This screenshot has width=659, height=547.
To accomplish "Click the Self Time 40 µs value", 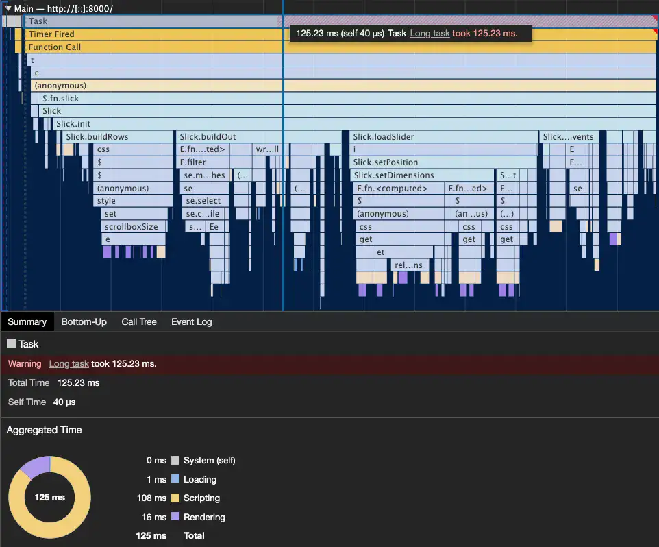I will pos(64,402).
